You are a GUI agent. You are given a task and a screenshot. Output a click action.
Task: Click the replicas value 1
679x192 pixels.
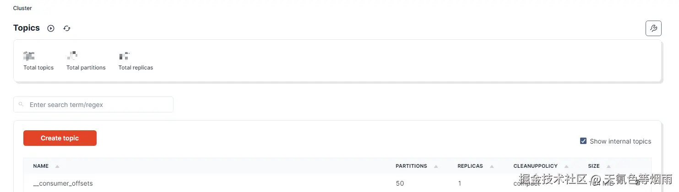(459, 183)
